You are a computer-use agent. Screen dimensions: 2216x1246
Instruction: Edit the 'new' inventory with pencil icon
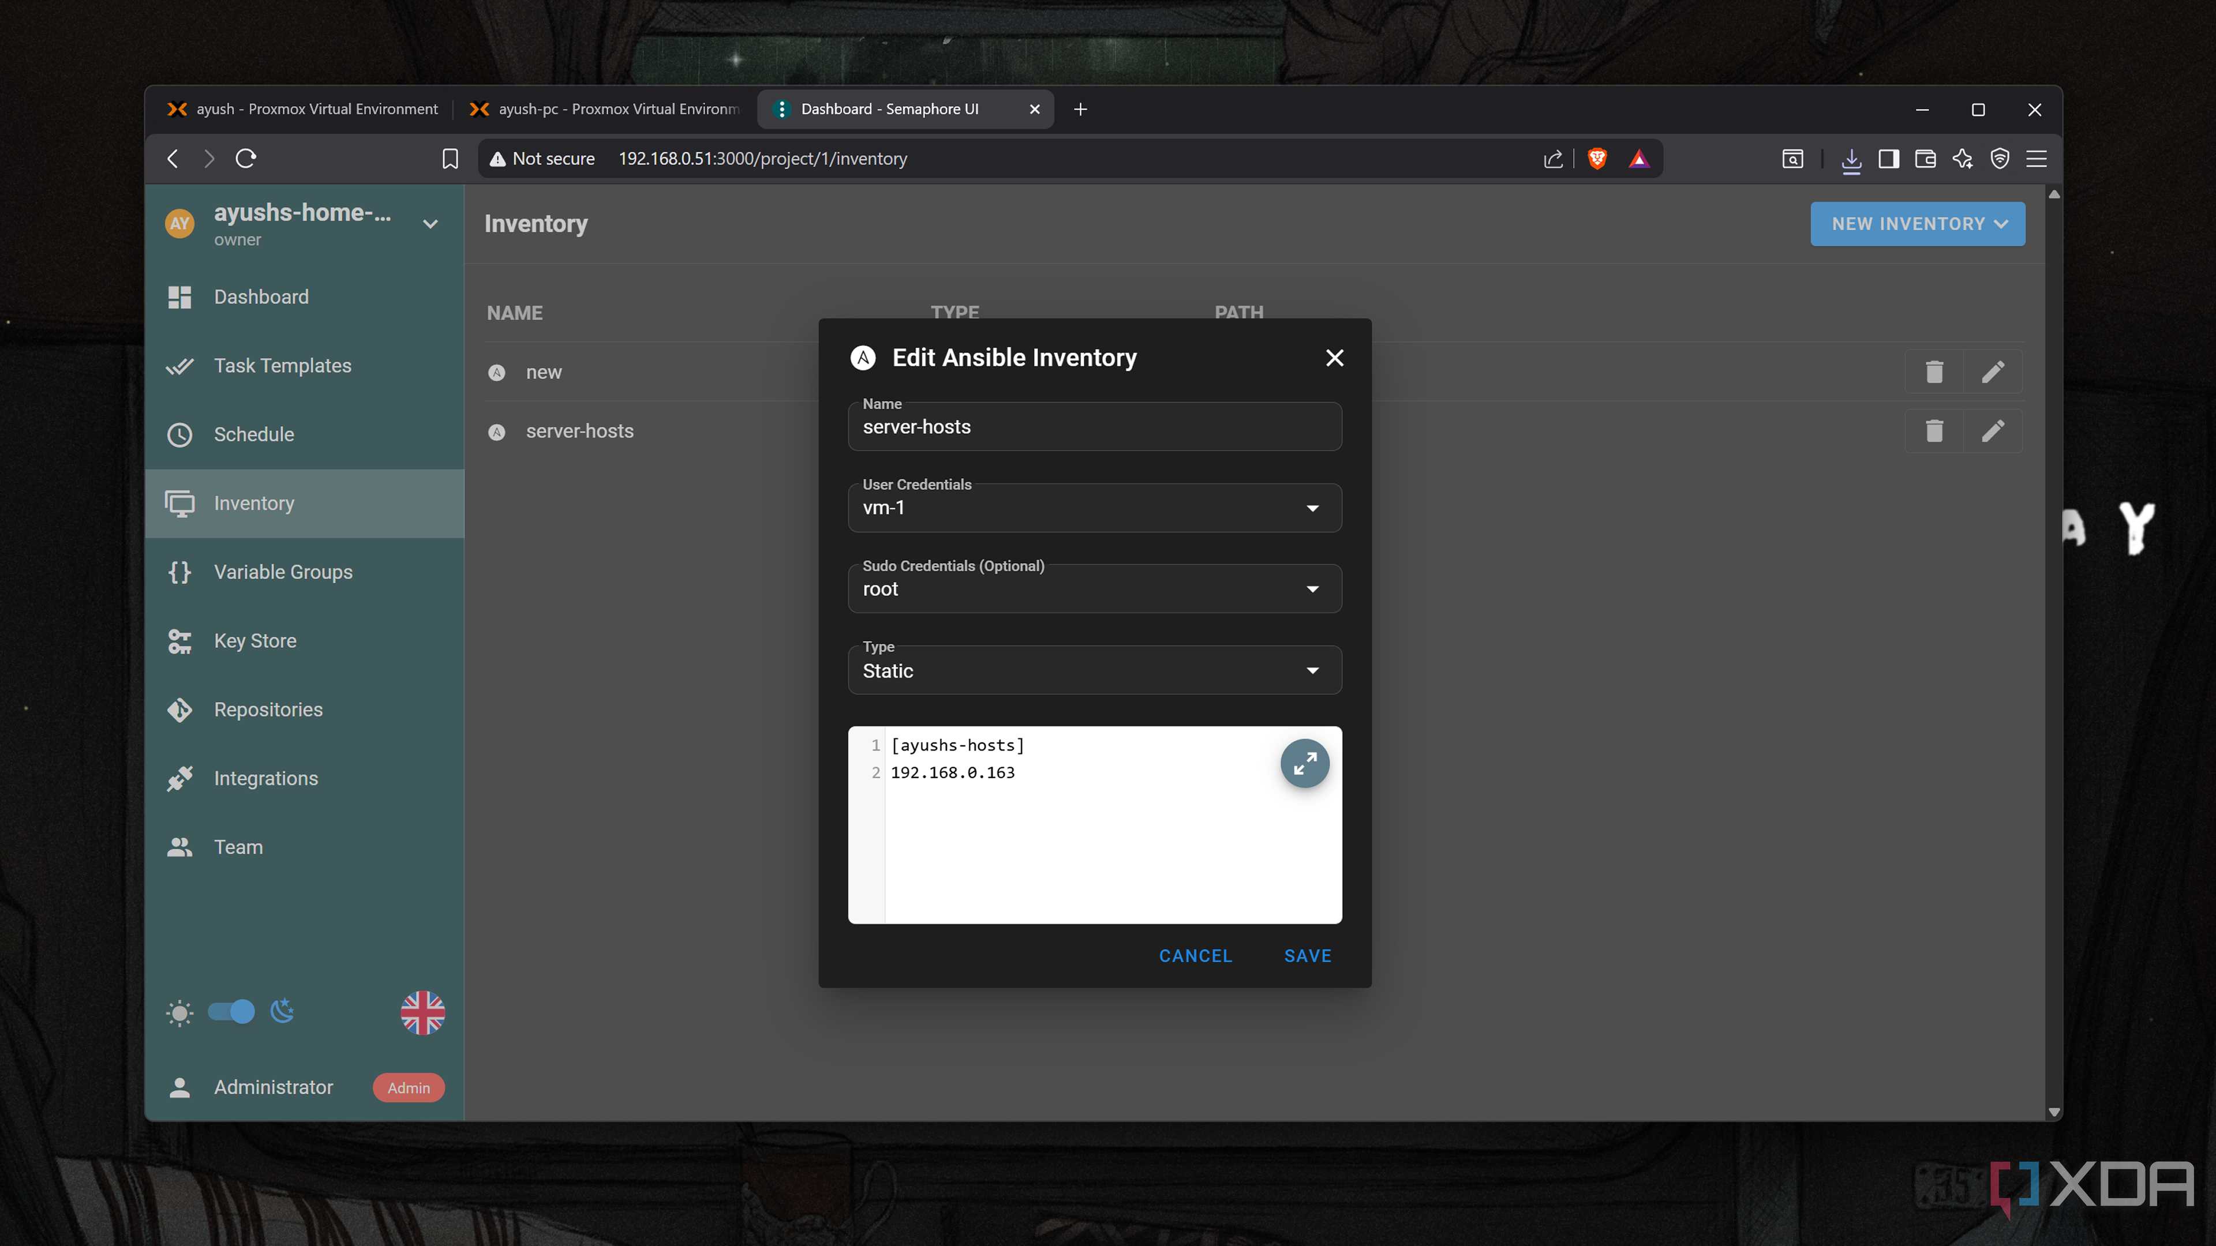click(1992, 371)
